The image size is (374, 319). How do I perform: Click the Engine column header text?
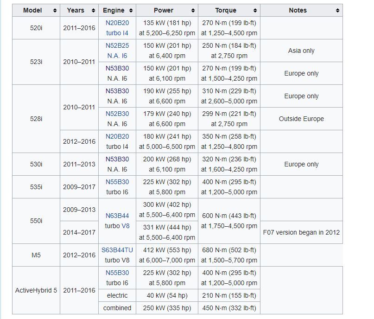point(114,11)
